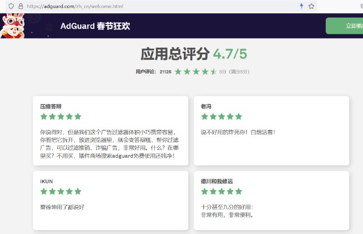Screen dimensions: 363x234
Task: Click the shield tracking protection icon
Action: [x=11, y=6]
